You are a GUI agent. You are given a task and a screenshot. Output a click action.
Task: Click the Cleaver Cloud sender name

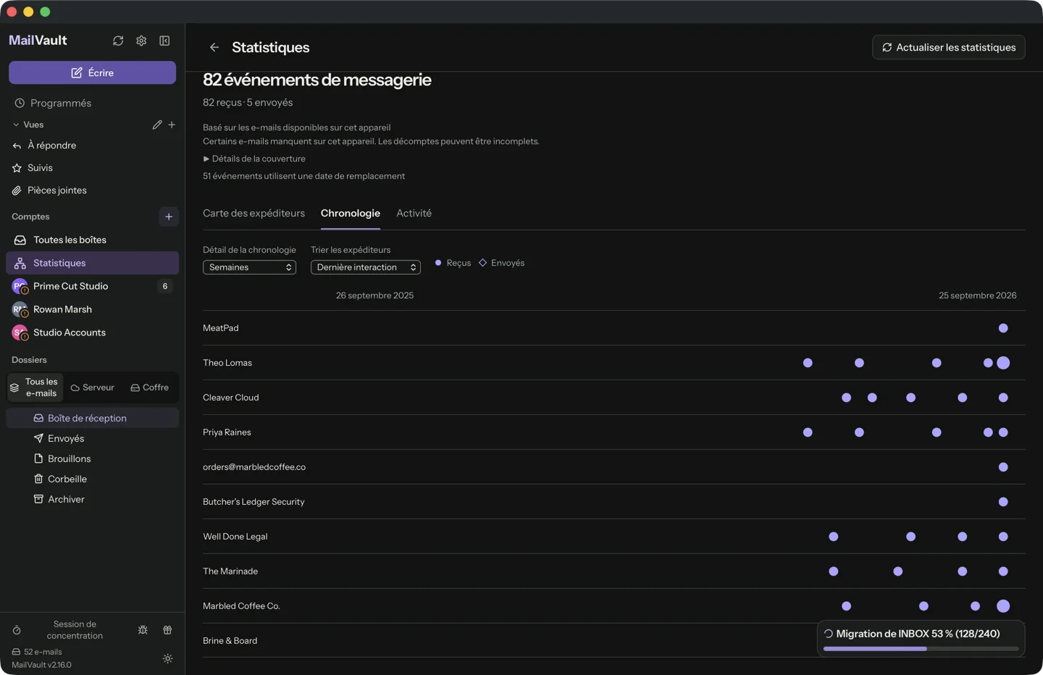tap(230, 398)
